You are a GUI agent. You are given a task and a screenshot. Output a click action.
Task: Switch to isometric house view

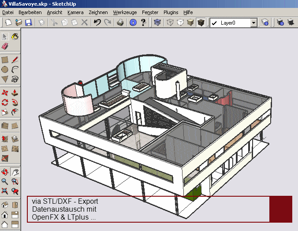[5, 205]
